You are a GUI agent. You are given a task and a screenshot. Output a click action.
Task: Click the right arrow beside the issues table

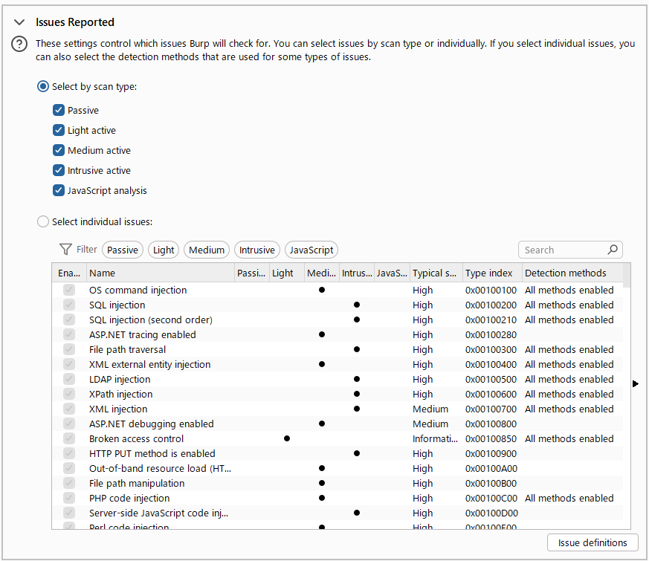click(x=635, y=383)
